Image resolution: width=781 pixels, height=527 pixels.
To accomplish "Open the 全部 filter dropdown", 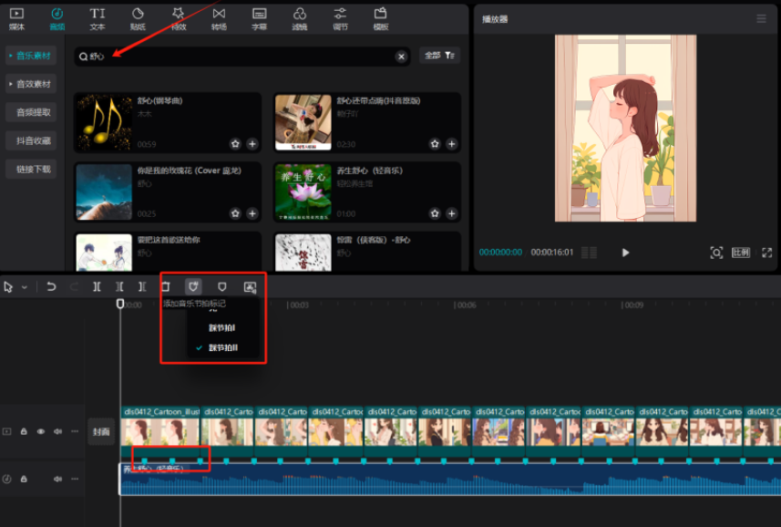I will click(439, 56).
